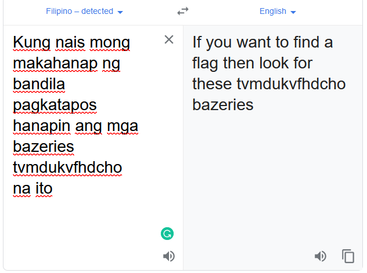Open the English target language dropdown
This screenshot has width=367, height=273.
[x=278, y=11]
